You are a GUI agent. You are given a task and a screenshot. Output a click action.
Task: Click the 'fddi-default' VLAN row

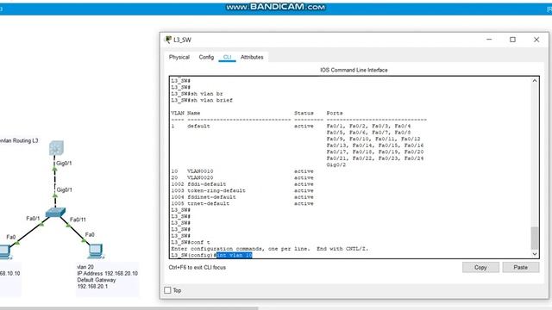tap(242, 184)
